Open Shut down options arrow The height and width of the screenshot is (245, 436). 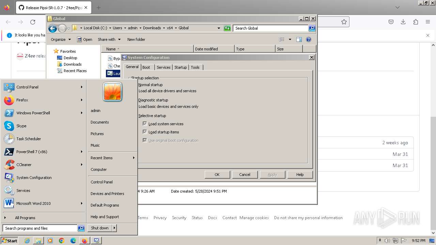(114, 228)
